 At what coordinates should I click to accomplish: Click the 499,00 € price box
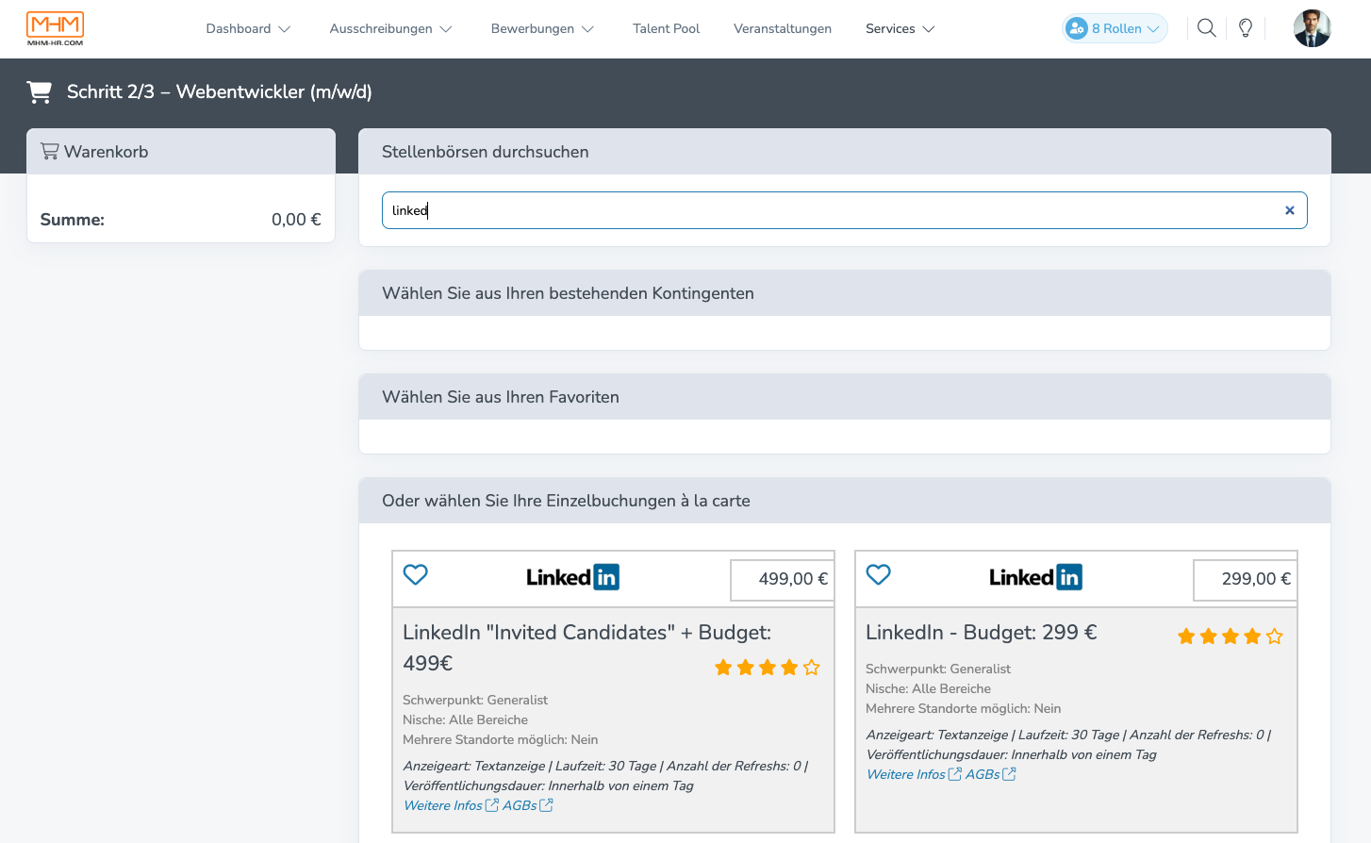(x=782, y=579)
